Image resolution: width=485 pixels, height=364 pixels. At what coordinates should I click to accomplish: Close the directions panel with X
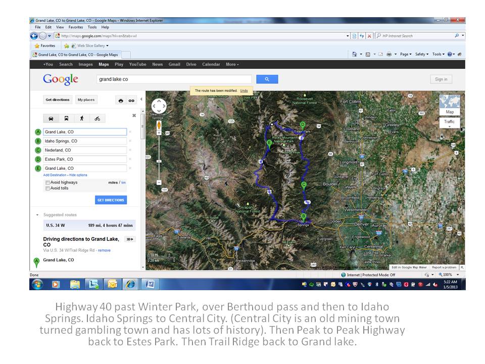tap(134, 115)
